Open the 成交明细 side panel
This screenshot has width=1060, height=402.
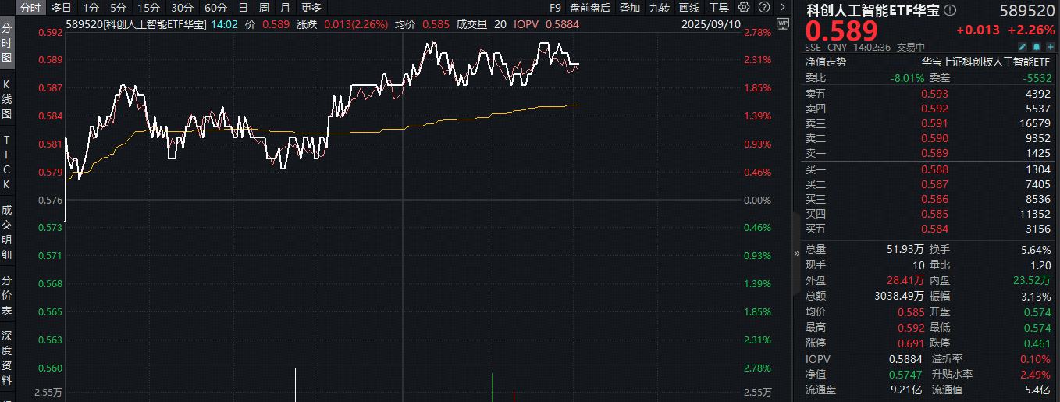click(7, 232)
